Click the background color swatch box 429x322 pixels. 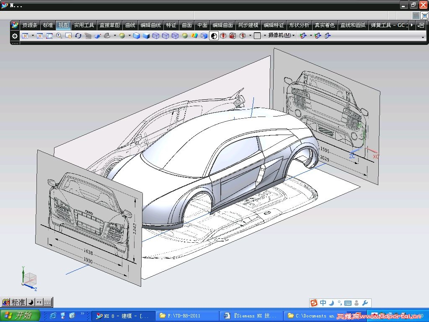coord(257,36)
